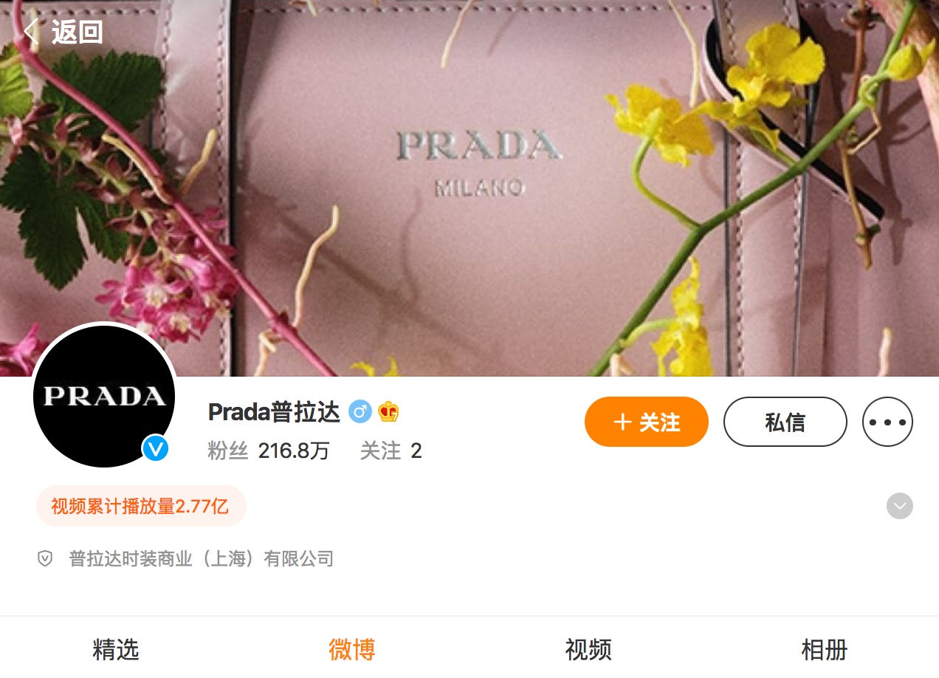View the 关注 2 following list
Viewport: 939px width, 678px height.
pyautogui.click(x=391, y=451)
